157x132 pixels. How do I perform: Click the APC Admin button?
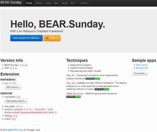click(x=13, y=87)
